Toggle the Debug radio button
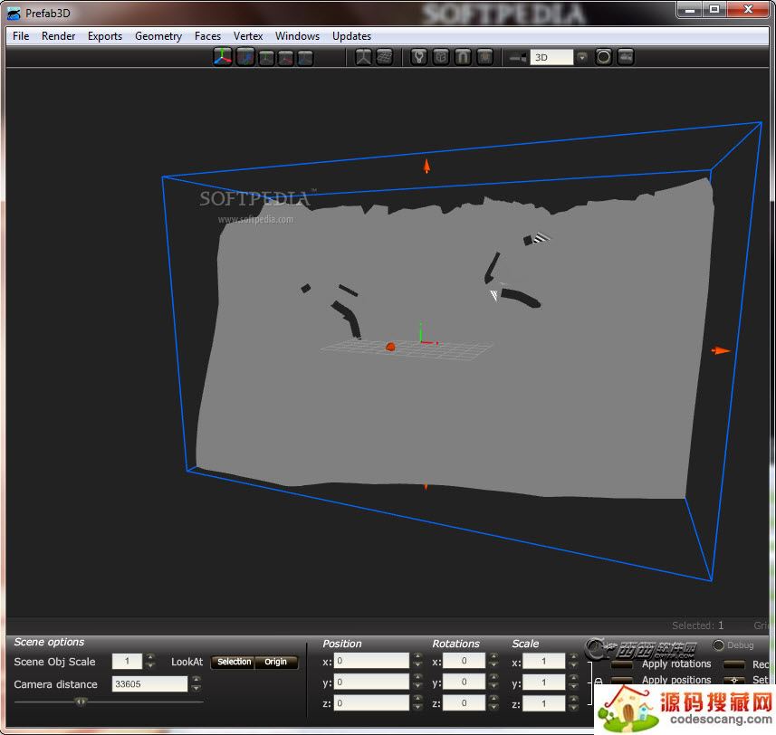This screenshot has width=776, height=735. (719, 645)
